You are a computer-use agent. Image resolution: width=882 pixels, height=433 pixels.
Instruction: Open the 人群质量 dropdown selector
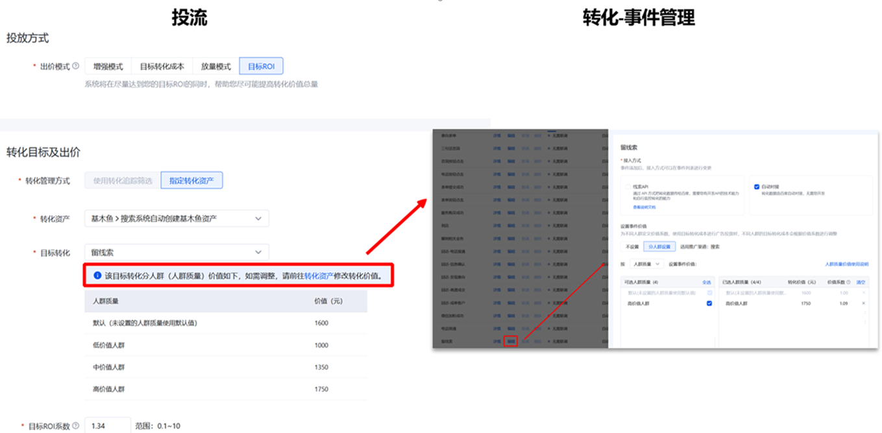pos(647,264)
